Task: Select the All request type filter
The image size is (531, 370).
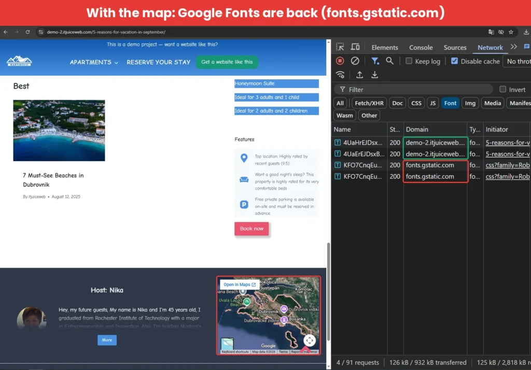Action: pyautogui.click(x=340, y=103)
